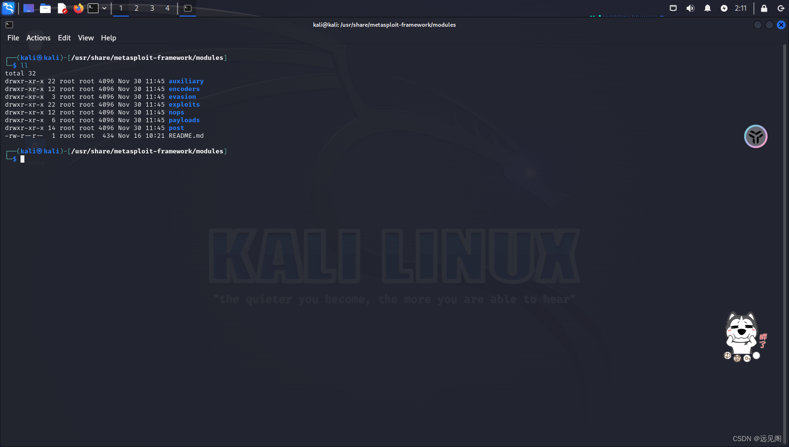This screenshot has height=447, width=789.
Task: Switch to workspace 3
Action: pyautogui.click(x=152, y=8)
